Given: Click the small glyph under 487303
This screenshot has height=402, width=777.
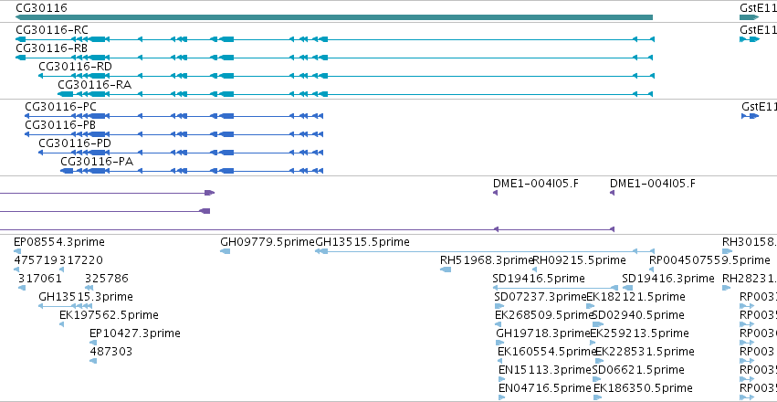Looking at the screenshot, I should [92, 362].
